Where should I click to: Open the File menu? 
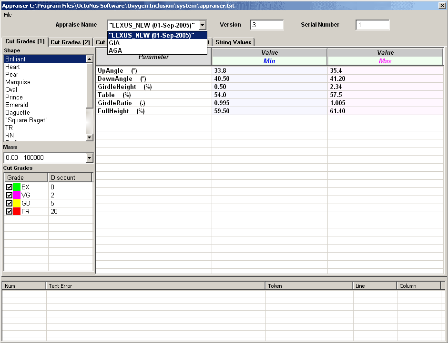pyautogui.click(x=8, y=15)
